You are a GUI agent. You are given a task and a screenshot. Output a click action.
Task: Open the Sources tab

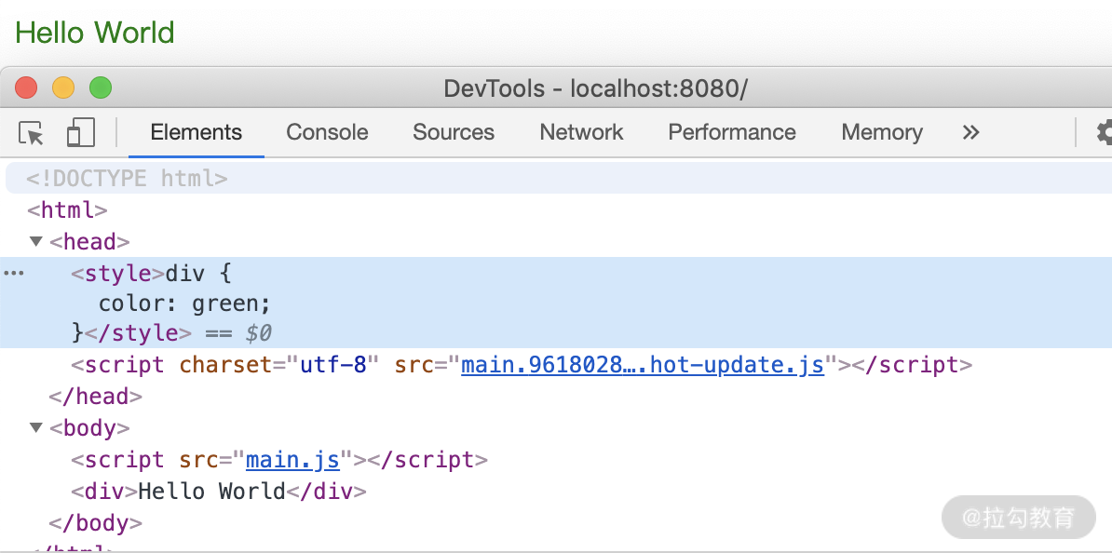454,133
